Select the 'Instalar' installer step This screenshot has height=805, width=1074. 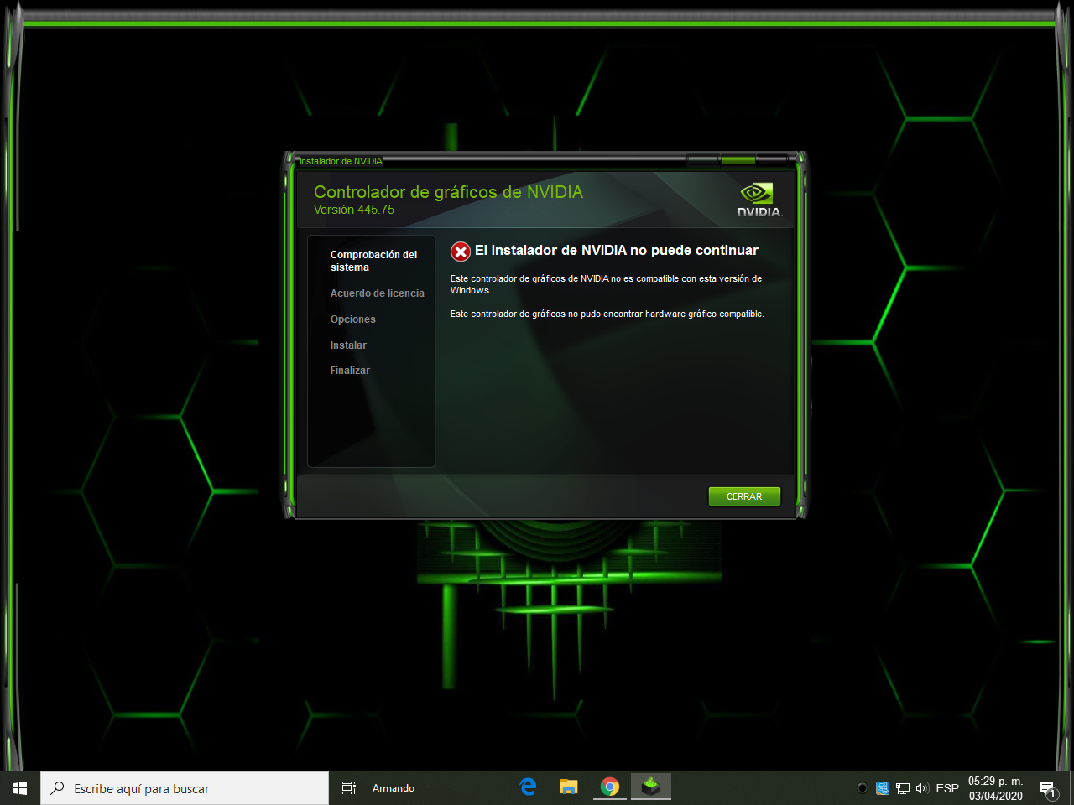(x=348, y=345)
